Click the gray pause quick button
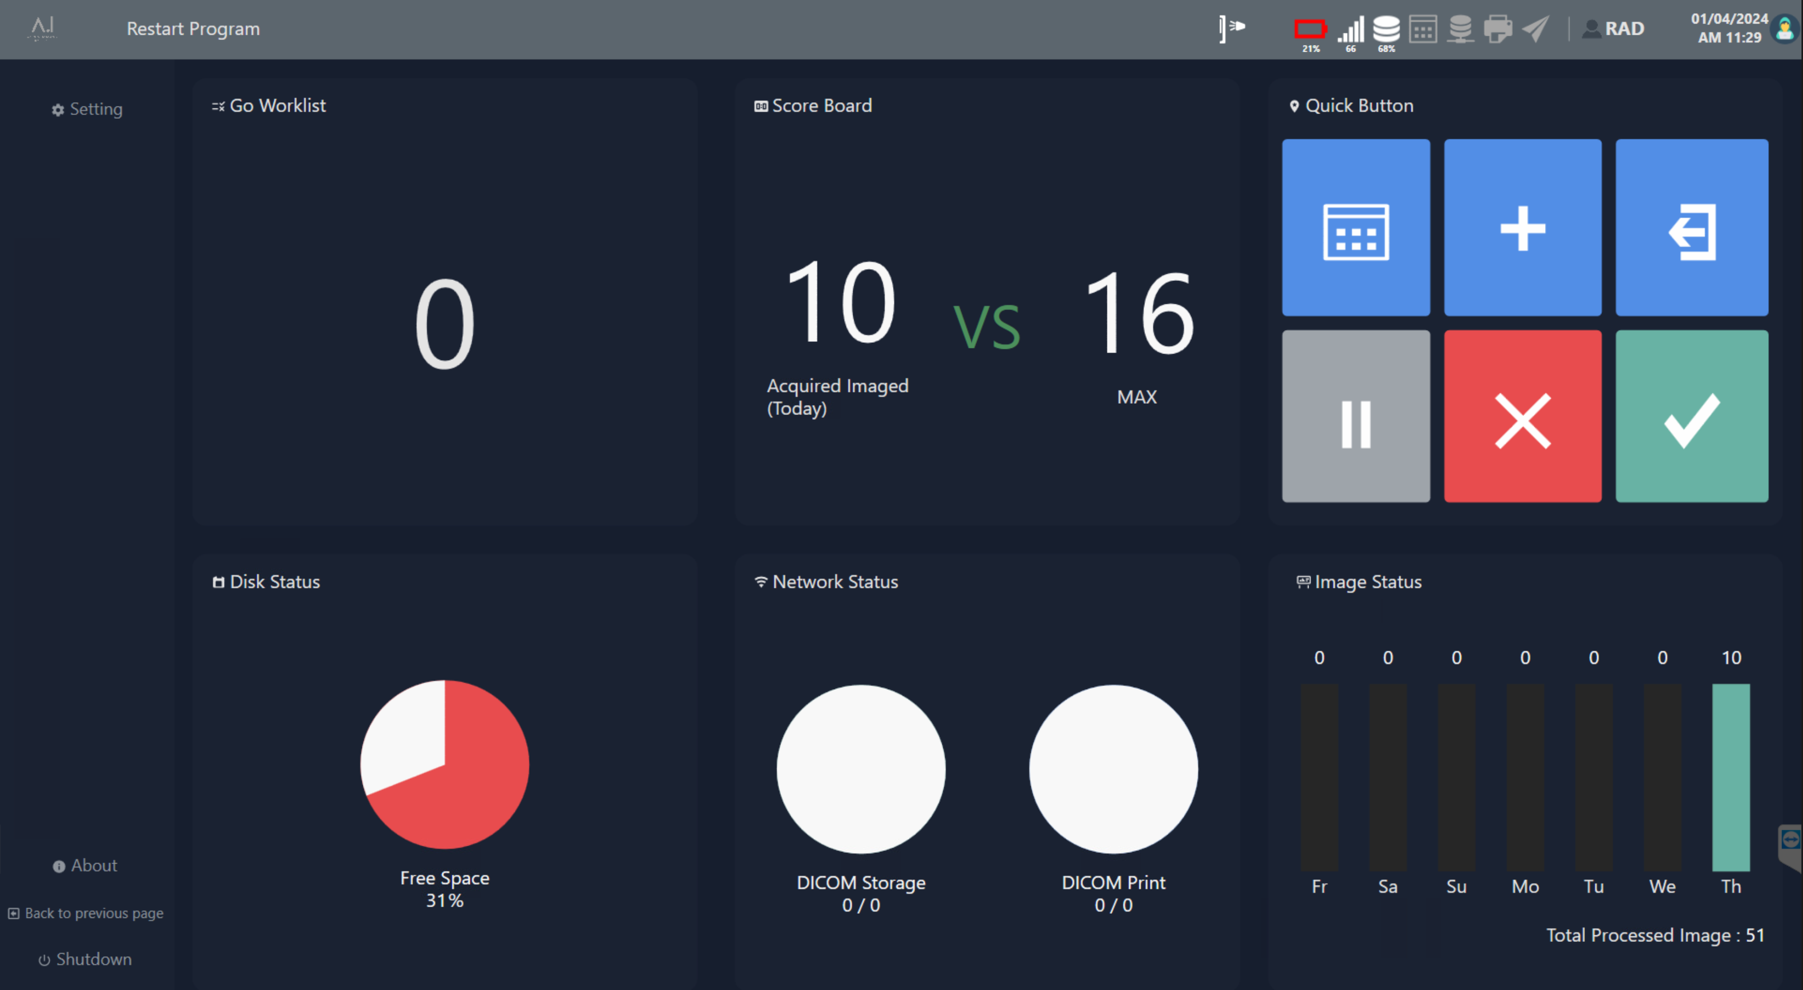Viewport: 1803px width, 990px height. [1356, 416]
